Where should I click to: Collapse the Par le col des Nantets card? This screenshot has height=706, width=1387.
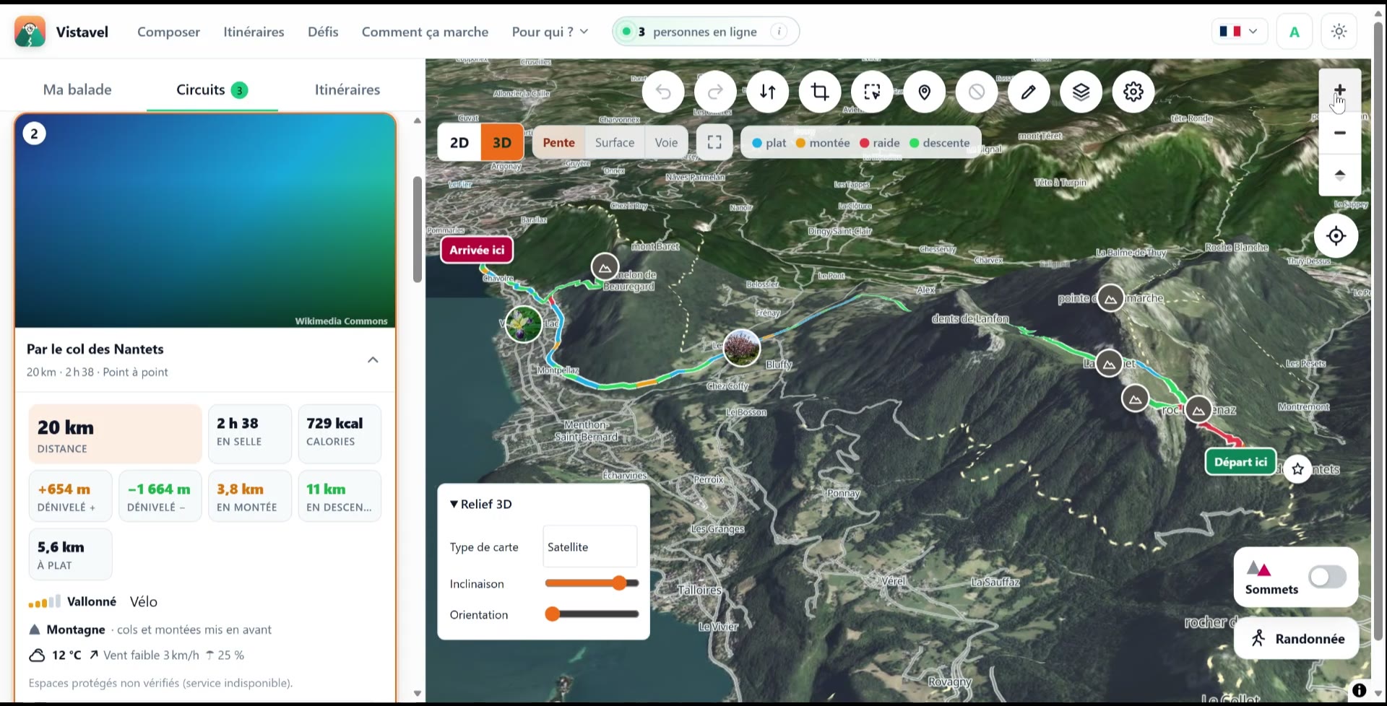click(x=373, y=359)
